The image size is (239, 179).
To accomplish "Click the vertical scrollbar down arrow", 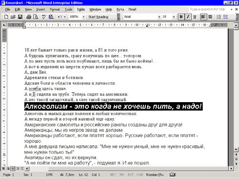I will pos(236,149).
